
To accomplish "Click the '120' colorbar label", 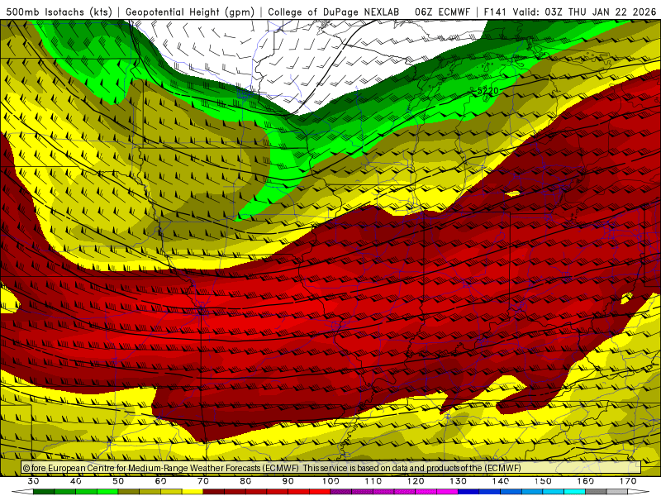I will coord(416,481).
